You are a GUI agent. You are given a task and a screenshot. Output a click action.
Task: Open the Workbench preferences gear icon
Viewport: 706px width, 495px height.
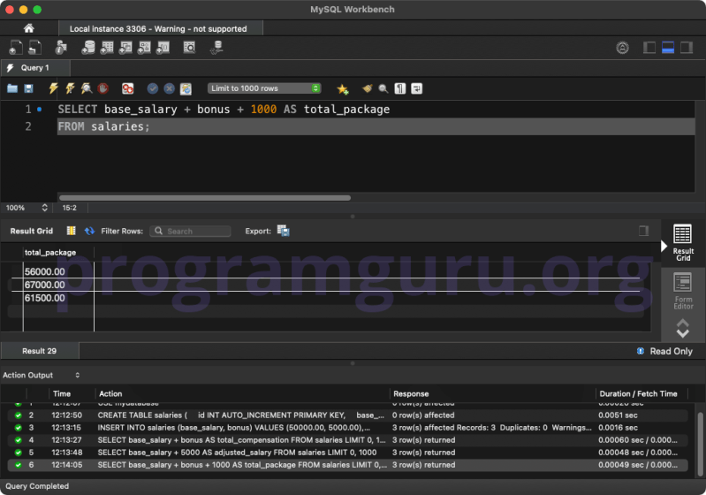click(622, 48)
